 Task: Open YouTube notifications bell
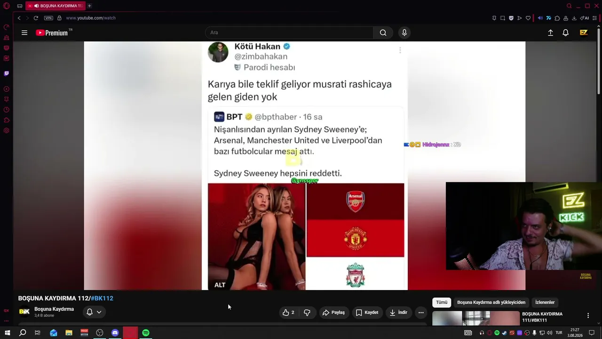pos(566,32)
